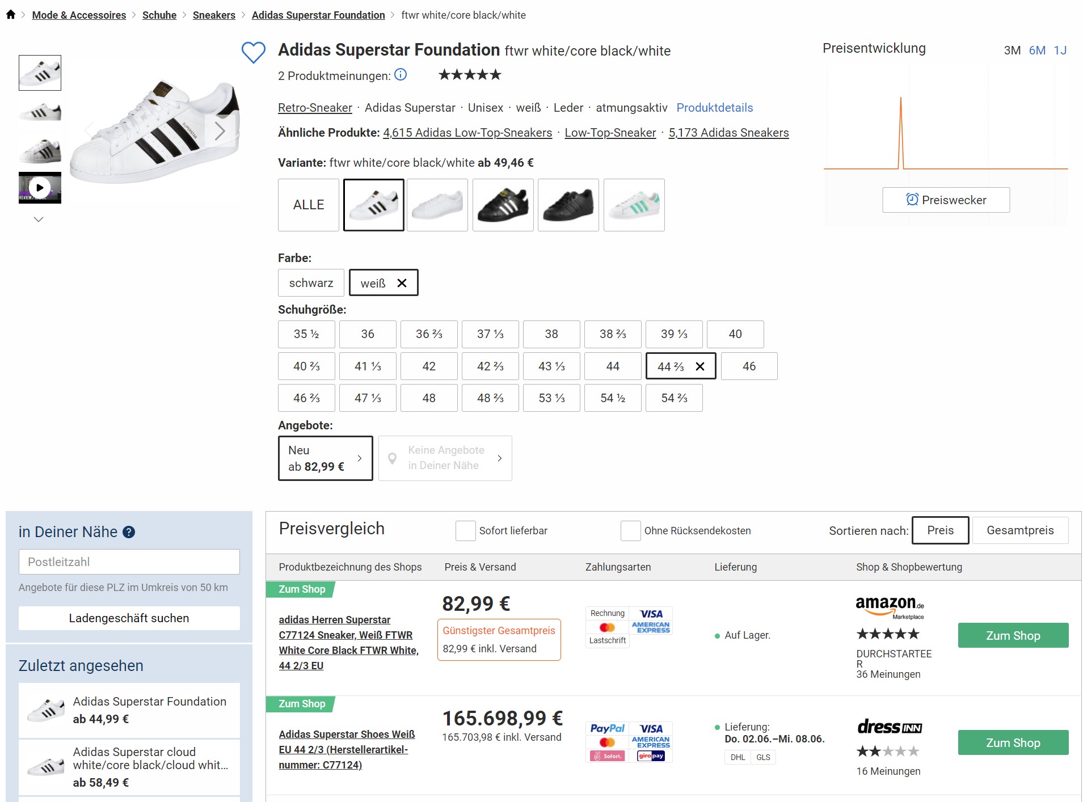This screenshot has width=1083, height=802.
Task: Select shoe size 42
Action: 429,366
